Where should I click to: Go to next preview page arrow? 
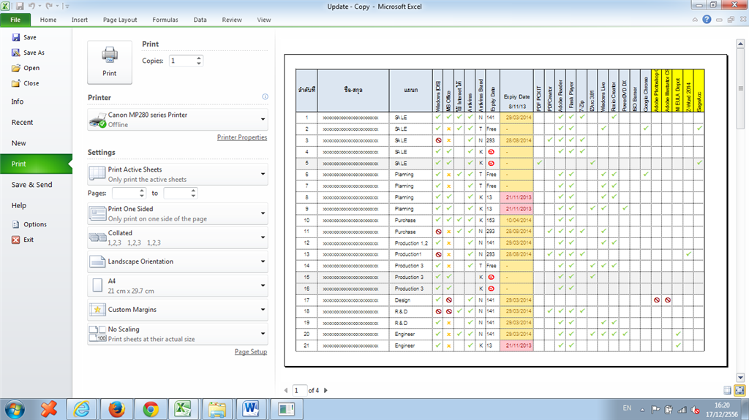click(x=325, y=390)
